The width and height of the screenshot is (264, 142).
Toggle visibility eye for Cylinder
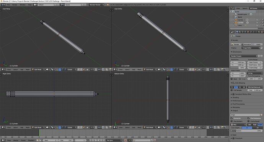tap(257, 22)
